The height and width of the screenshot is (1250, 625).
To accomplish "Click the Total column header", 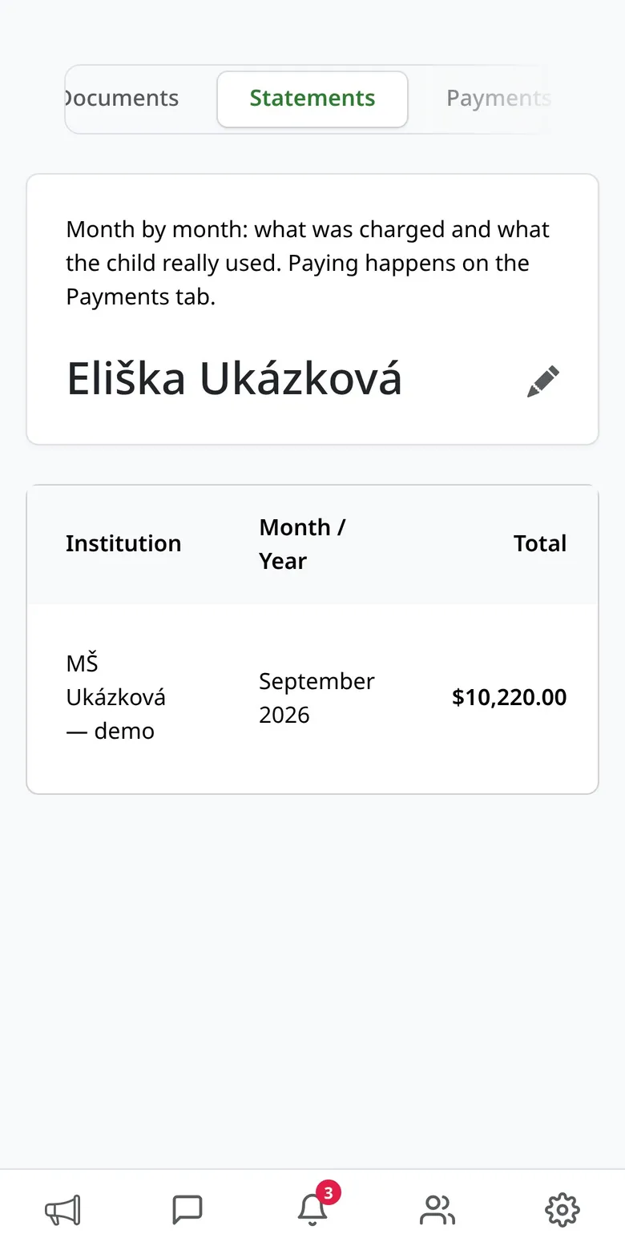I will pyautogui.click(x=540, y=543).
